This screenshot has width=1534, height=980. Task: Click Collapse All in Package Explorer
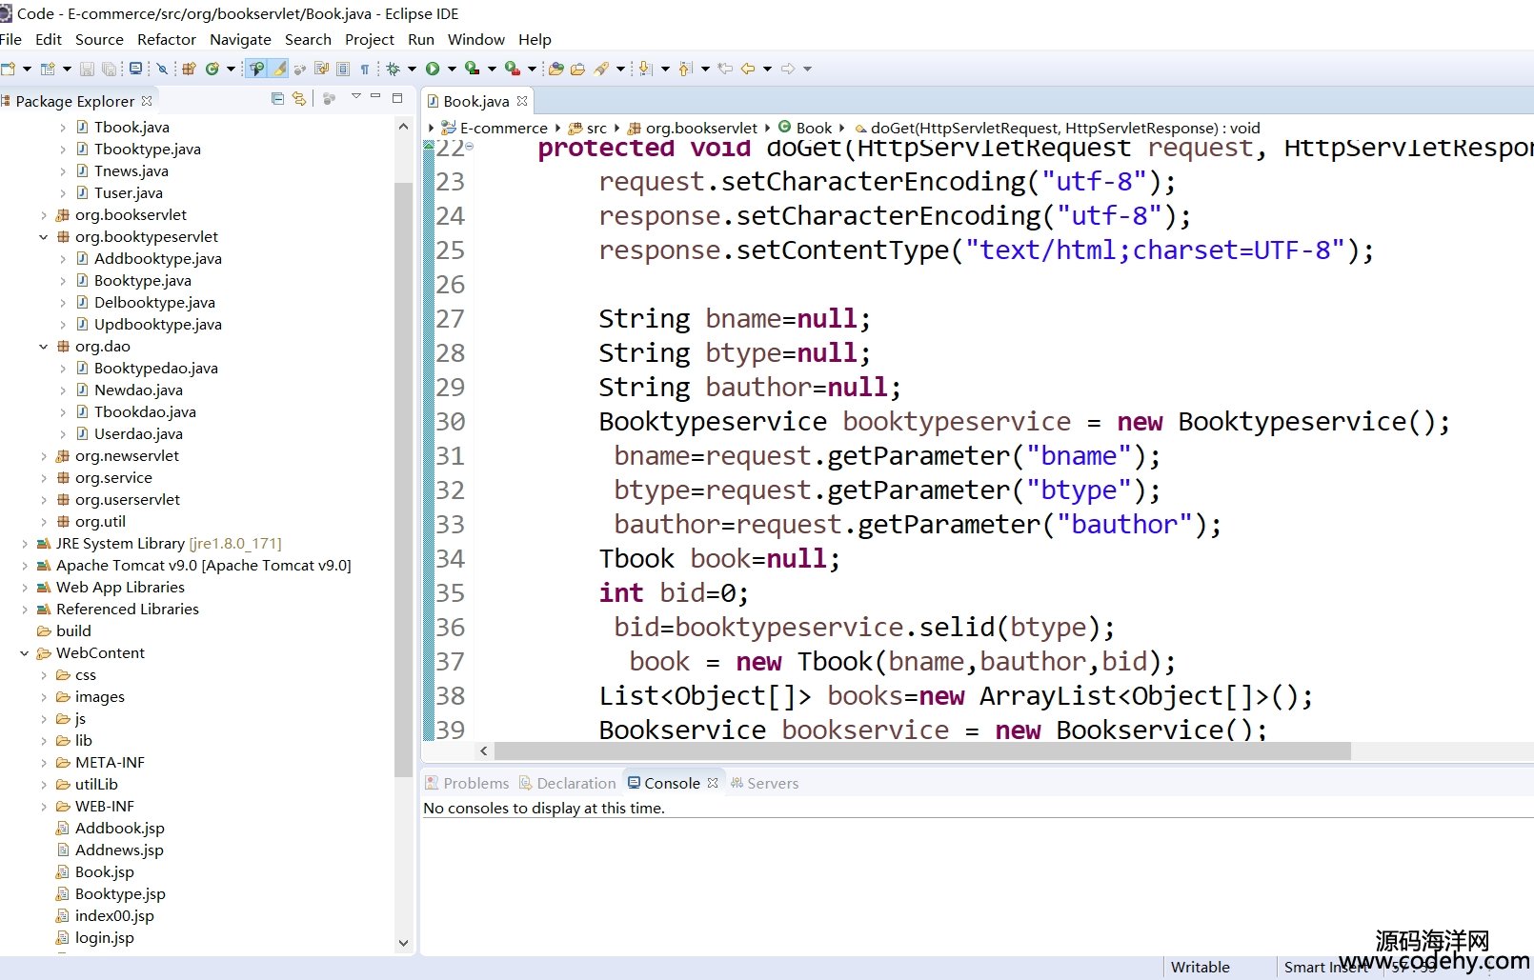[x=277, y=98]
